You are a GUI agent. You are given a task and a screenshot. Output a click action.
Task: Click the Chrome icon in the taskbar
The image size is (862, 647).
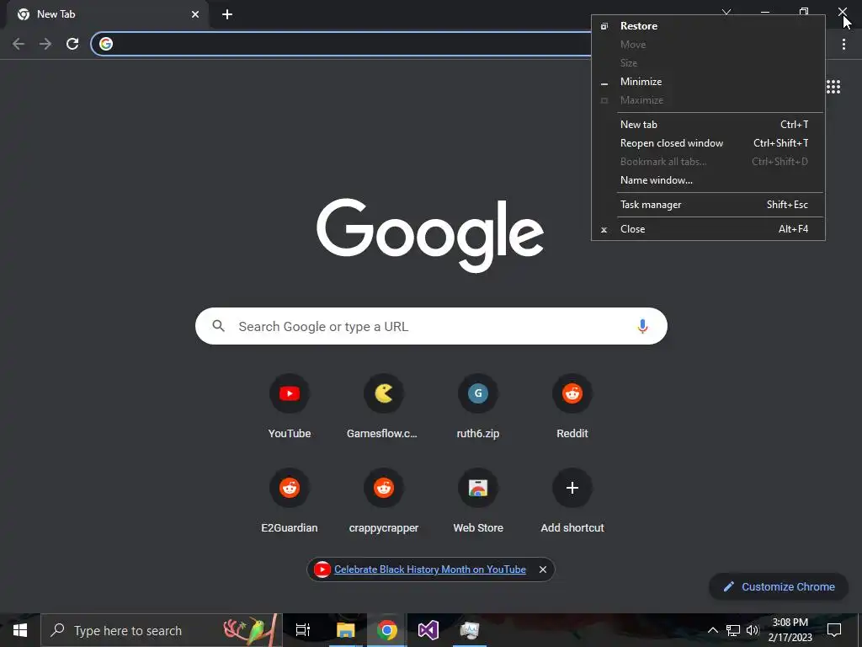pyautogui.click(x=387, y=630)
